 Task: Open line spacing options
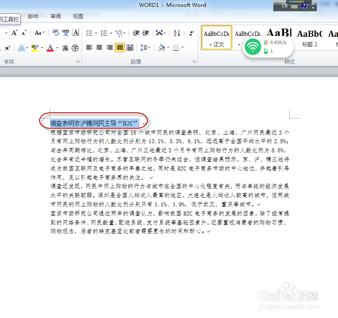tap(144, 47)
